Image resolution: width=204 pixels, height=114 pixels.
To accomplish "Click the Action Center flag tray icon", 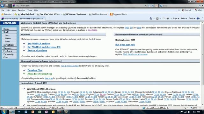I will pos(182,112).
